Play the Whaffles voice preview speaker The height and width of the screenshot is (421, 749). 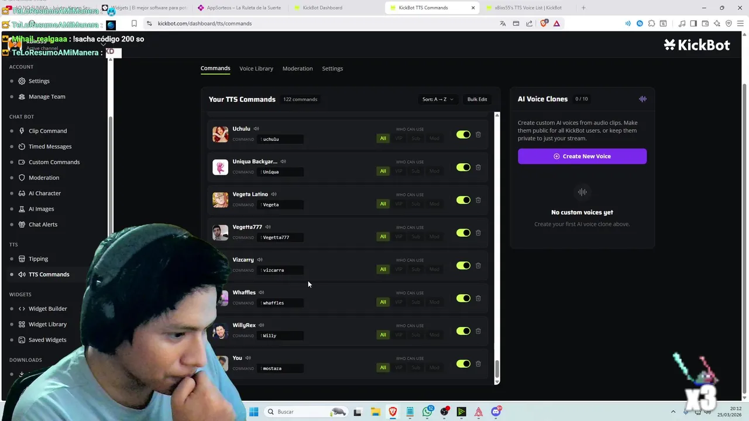coord(262,292)
